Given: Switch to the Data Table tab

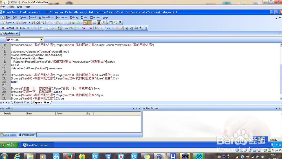Looking at the screenshot, I should [x=8, y=135].
